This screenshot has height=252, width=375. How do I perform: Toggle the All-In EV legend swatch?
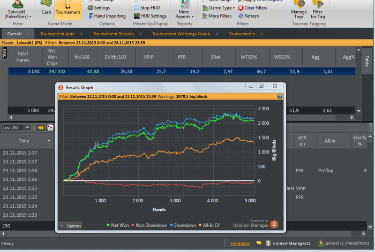200,225
